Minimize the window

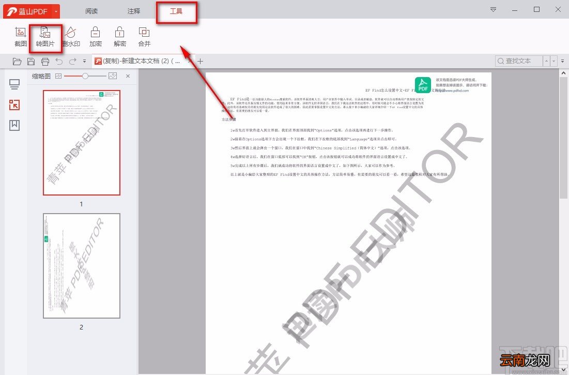(515, 9)
